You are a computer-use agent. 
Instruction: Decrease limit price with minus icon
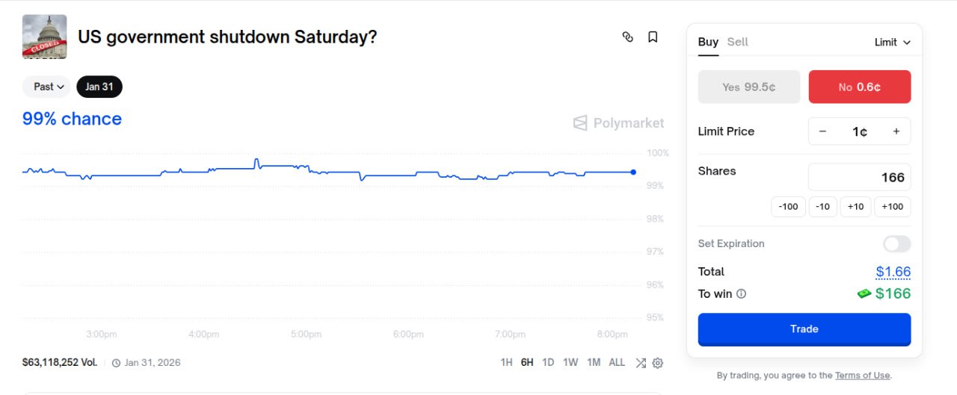[822, 131]
